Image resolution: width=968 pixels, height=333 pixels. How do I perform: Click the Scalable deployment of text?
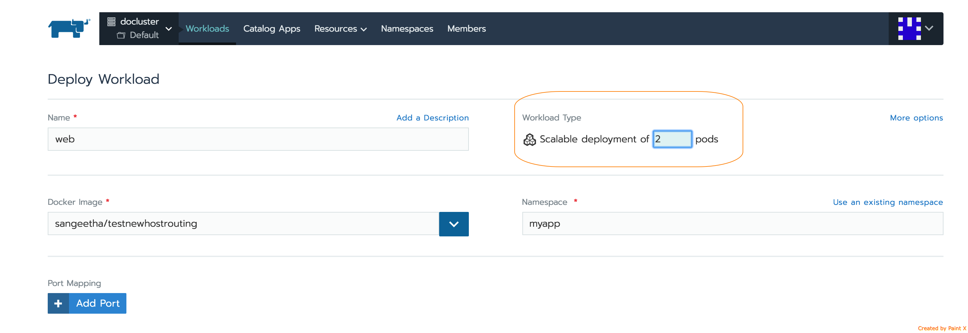[x=594, y=139]
